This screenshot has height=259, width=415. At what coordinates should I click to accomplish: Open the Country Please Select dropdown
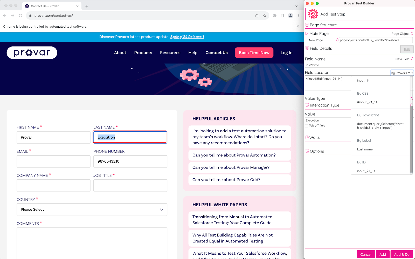click(92, 210)
